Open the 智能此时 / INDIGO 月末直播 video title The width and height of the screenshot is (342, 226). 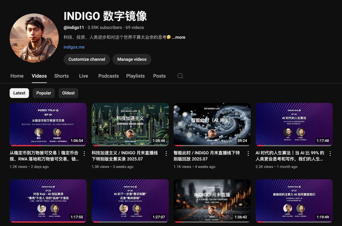click(207, 156)
